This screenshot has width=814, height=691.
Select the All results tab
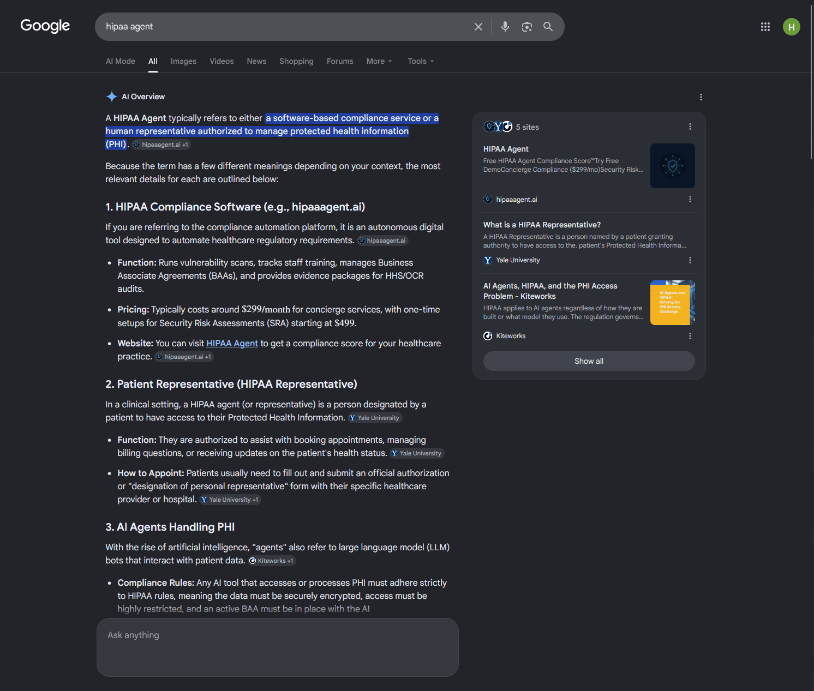coord(153,61)
